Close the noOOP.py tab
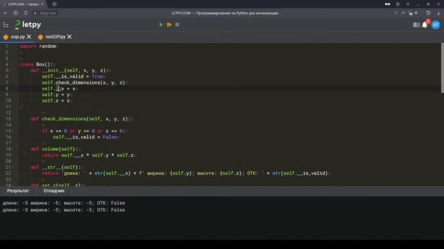Image resolution: width=444 pixels, height=249 pixels. 69,37
